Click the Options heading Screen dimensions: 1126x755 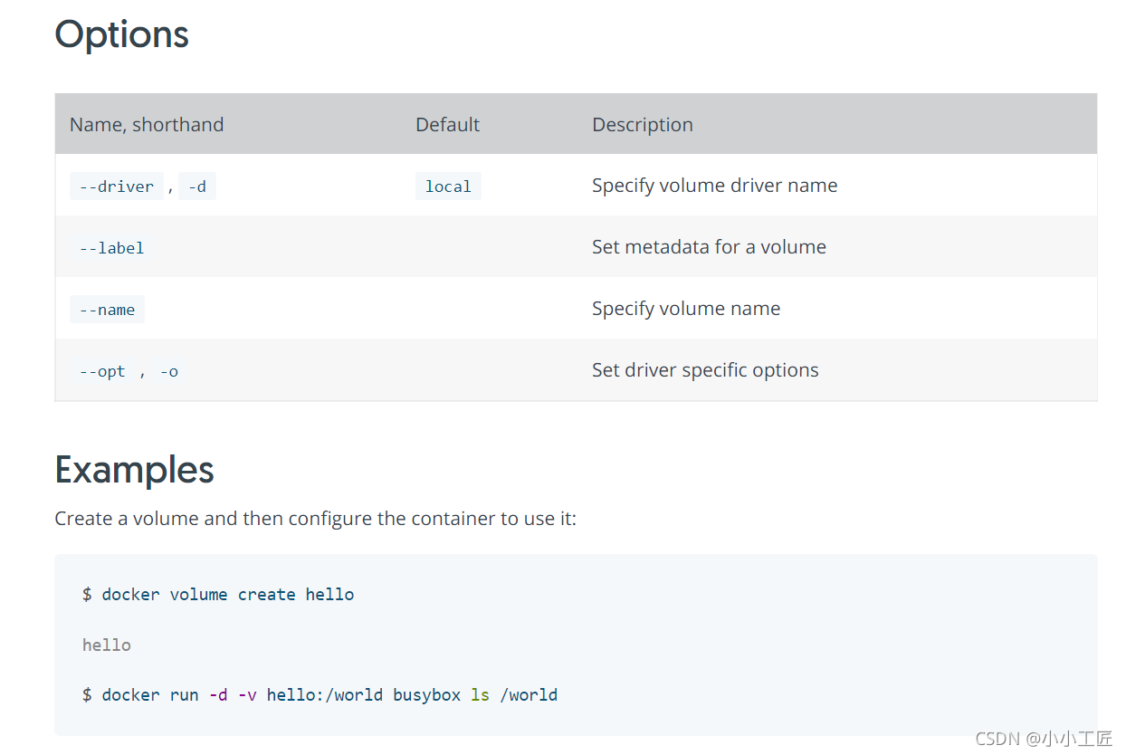(x=121, y=34)
